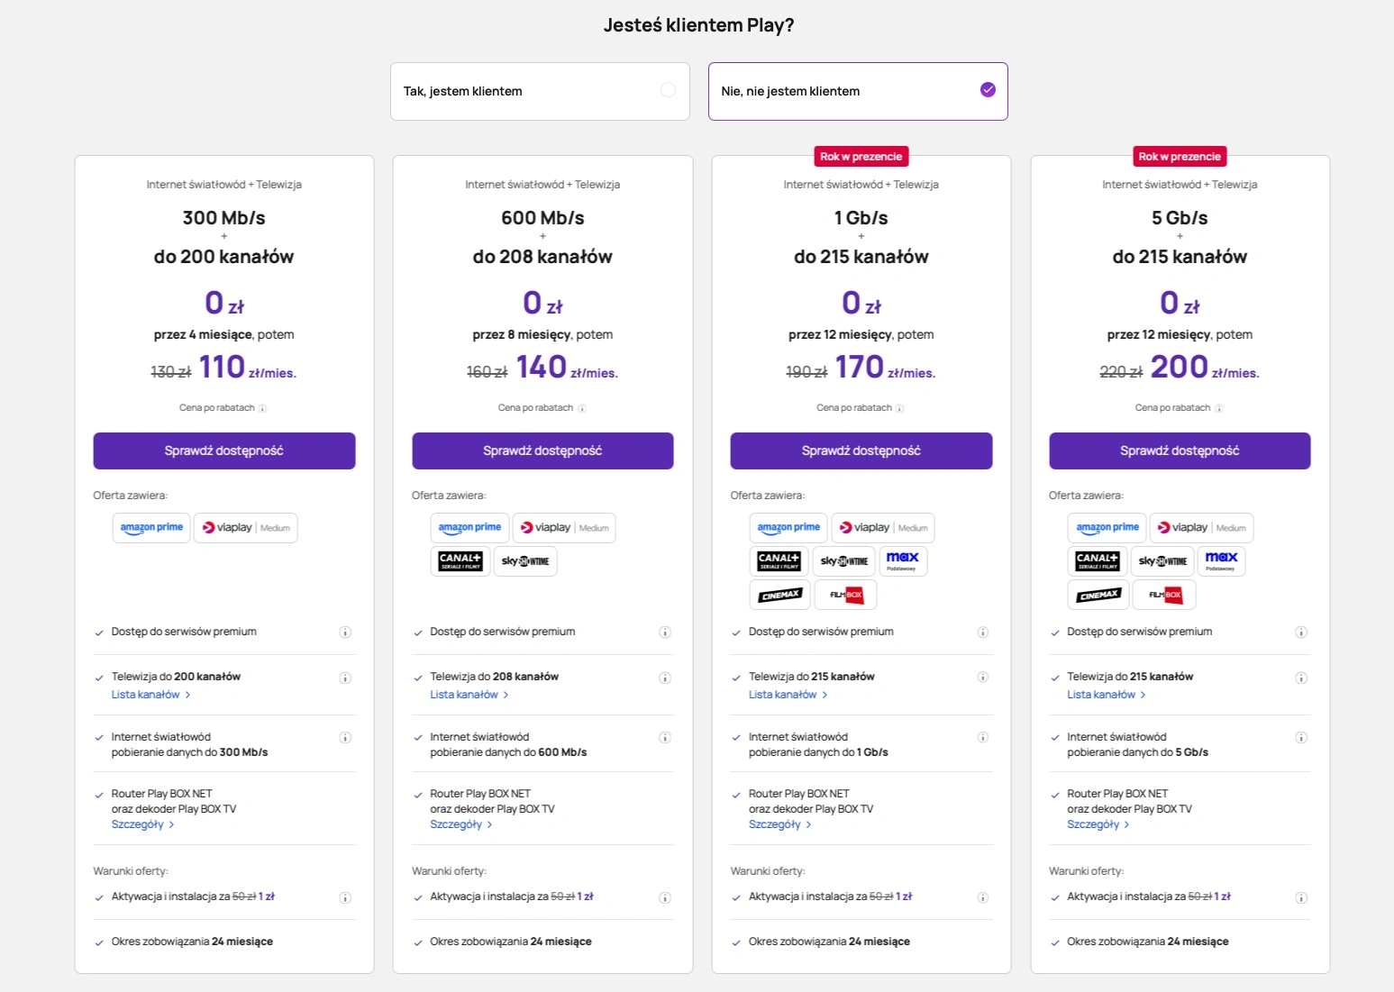
Task: Click Sprawdź dostępność for 5 Gb/s plan
Action: [x=1180, y=450]
